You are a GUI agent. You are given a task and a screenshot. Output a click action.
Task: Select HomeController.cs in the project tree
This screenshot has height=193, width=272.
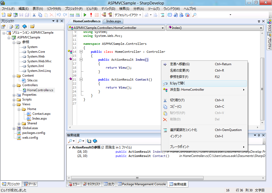(40, 90)
